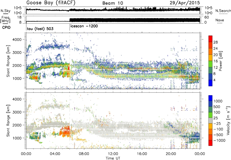Click the '1000' velocity scale value
The image size is (231, 160).
click(218, 101)
